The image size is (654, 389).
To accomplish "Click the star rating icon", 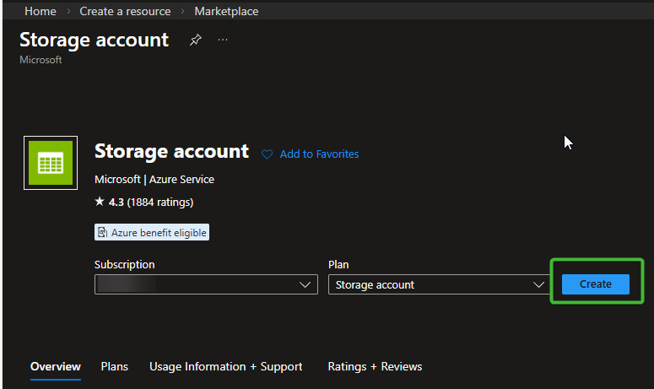I will pos(100,203).
